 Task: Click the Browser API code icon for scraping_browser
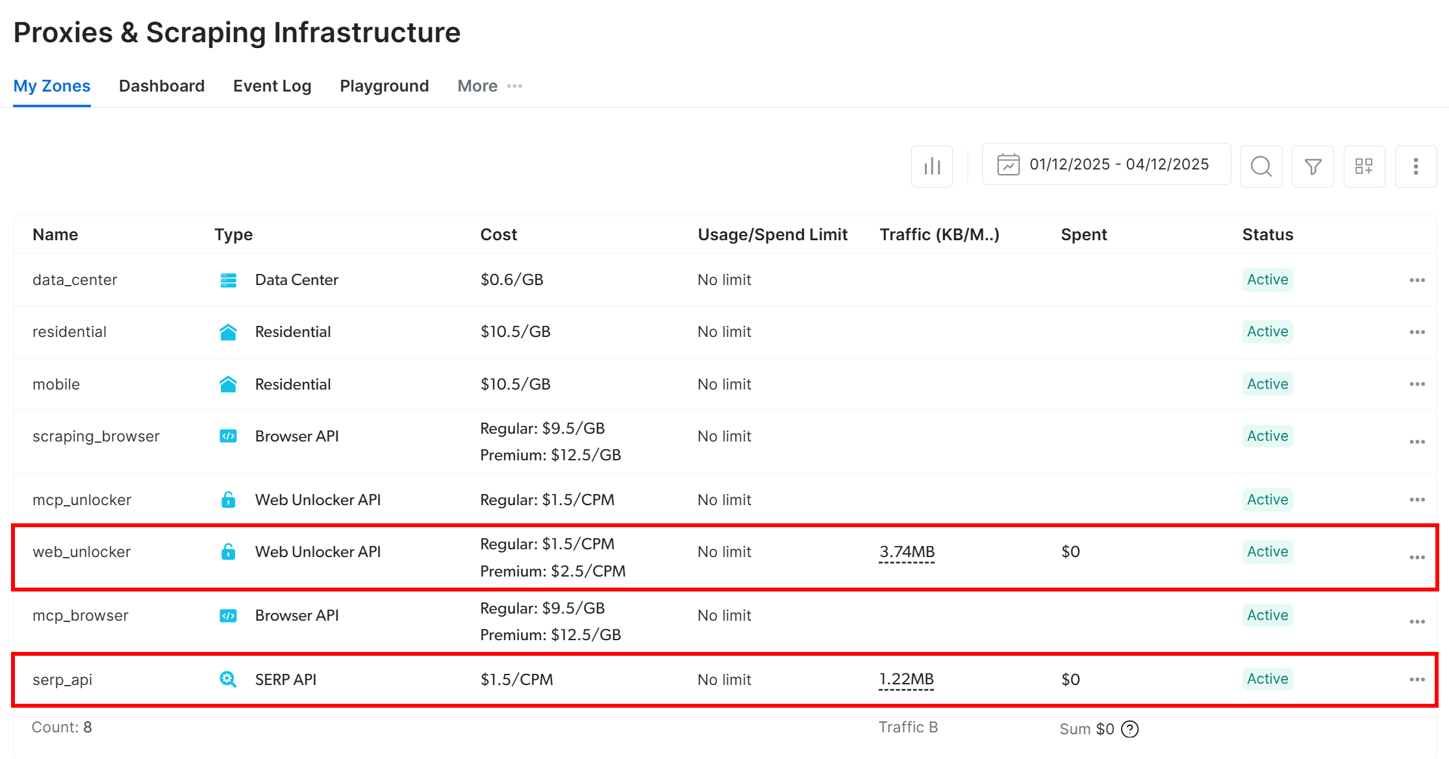(x=228, y=436)
